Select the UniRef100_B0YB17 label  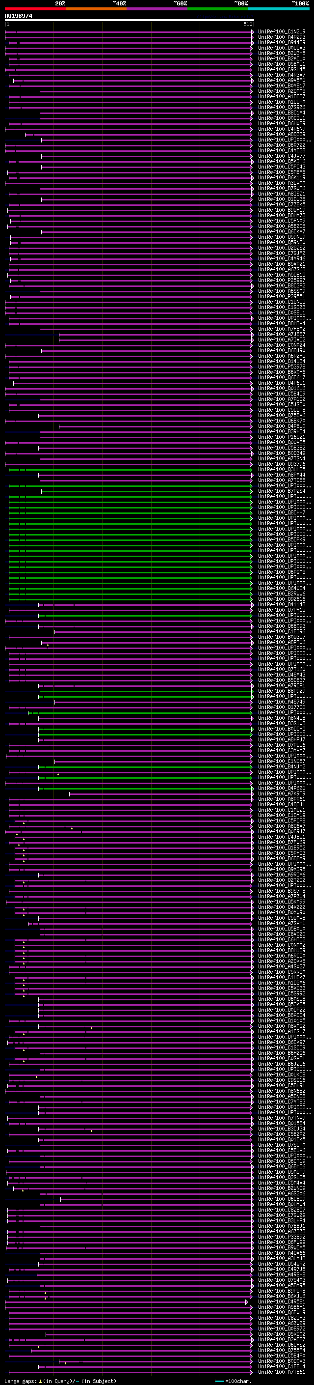tap(282, 85)
